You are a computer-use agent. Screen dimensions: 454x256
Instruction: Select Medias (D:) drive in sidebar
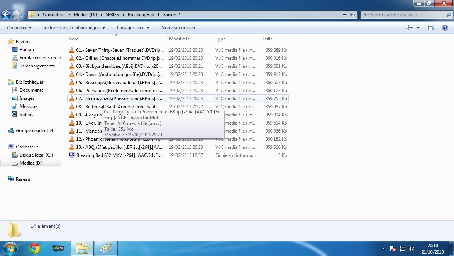pos(31,163)
